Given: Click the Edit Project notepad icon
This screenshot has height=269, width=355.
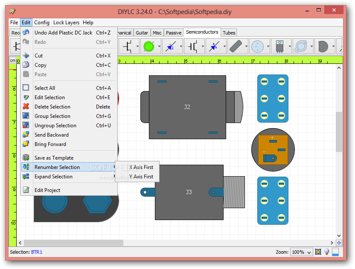Looking at the screenshot, I should (26, 190).
